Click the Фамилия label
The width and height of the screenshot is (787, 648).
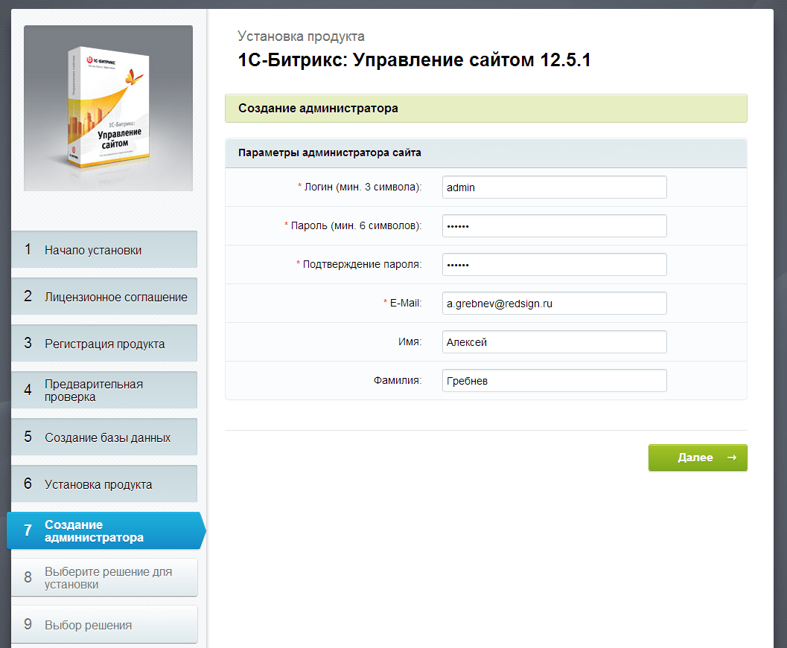point(398,380)
